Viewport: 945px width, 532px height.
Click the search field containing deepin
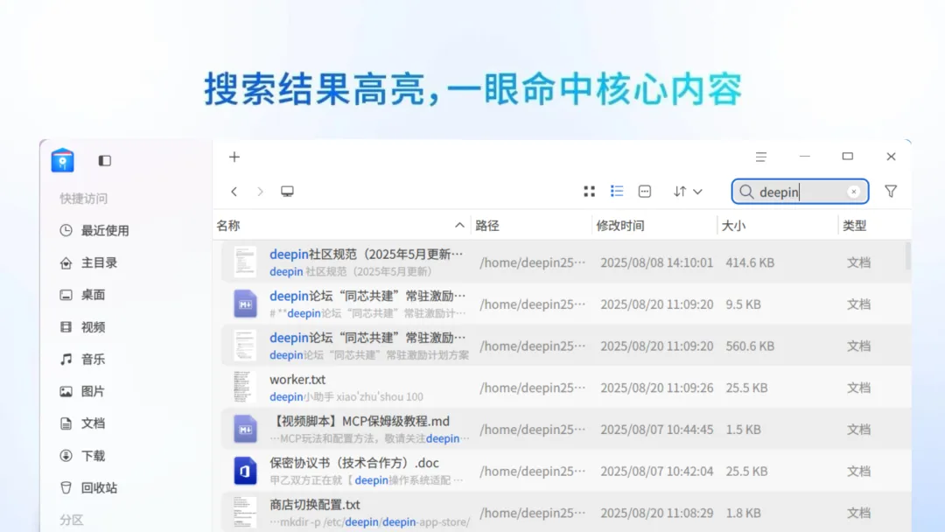(x=800, y=192)
